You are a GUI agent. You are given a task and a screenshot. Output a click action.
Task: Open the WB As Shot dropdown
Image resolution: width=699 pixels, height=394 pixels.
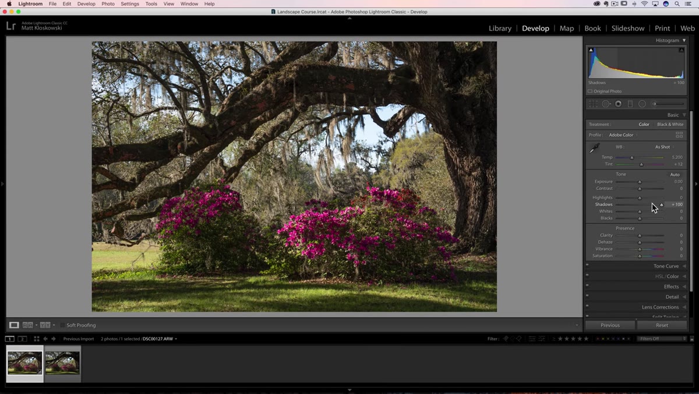(663, 147)
